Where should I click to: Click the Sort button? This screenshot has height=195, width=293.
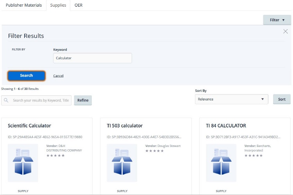(x=282, y=99)
